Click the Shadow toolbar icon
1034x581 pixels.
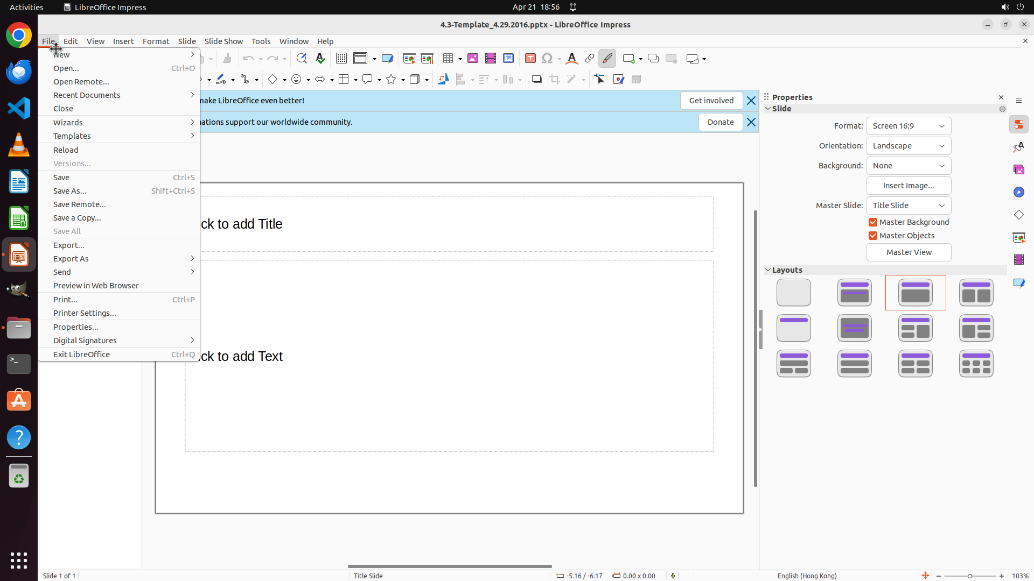click(x=536, y=80)
